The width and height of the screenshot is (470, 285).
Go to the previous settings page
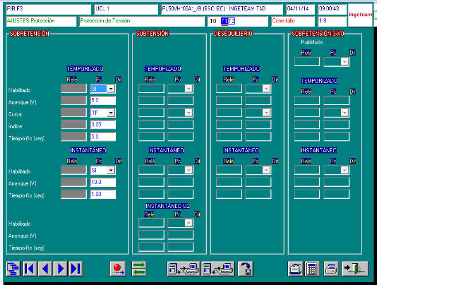click(45, 268)
